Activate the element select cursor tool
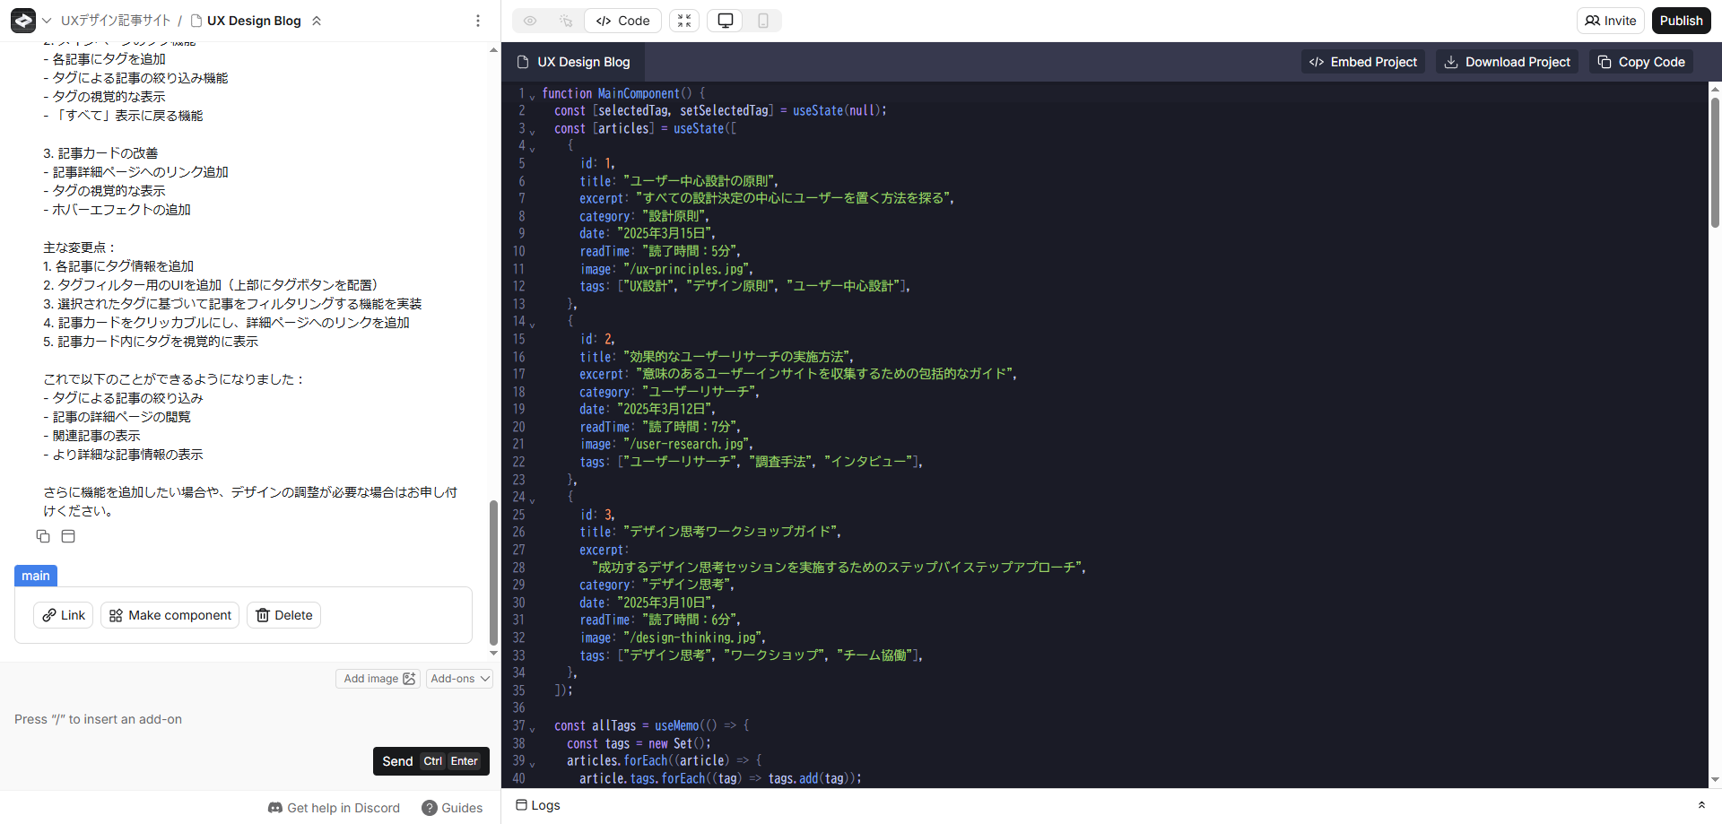1722x824 pixels. [566, 21]
